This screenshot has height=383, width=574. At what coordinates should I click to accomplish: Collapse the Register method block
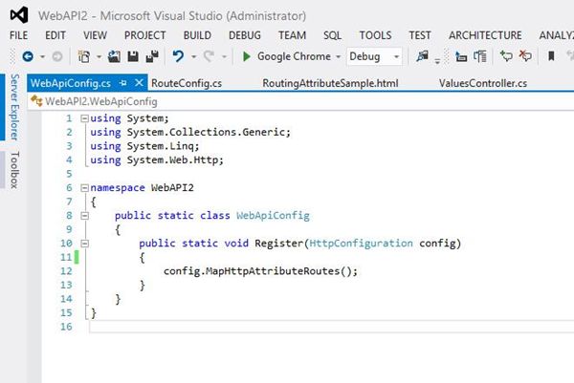(x=84, y=244)
